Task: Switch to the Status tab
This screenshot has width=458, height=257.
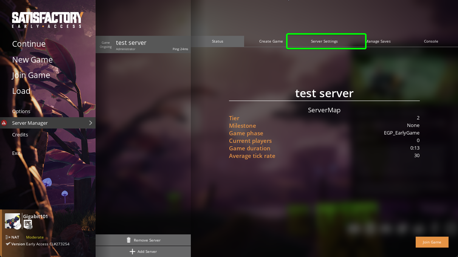Action: tap(218, 41)
